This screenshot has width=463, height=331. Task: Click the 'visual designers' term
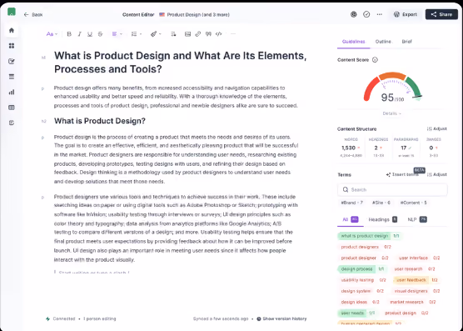417,291
